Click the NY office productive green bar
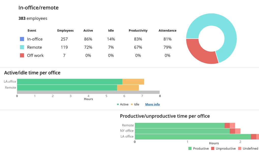 (x=182, y=131)
